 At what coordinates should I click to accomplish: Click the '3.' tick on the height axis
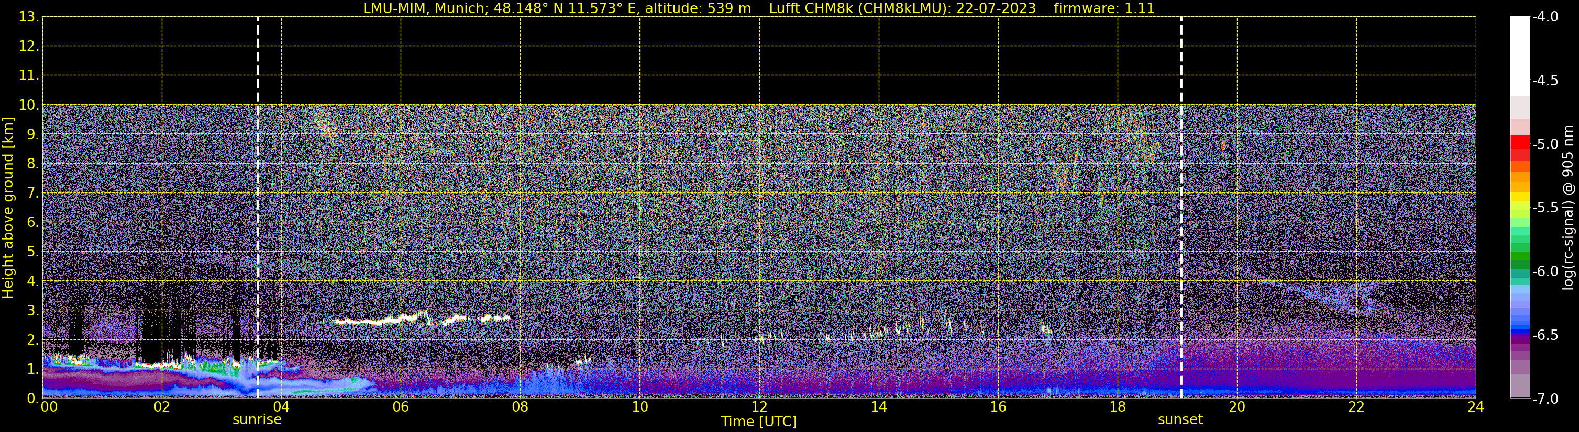(x=33, y=311)
